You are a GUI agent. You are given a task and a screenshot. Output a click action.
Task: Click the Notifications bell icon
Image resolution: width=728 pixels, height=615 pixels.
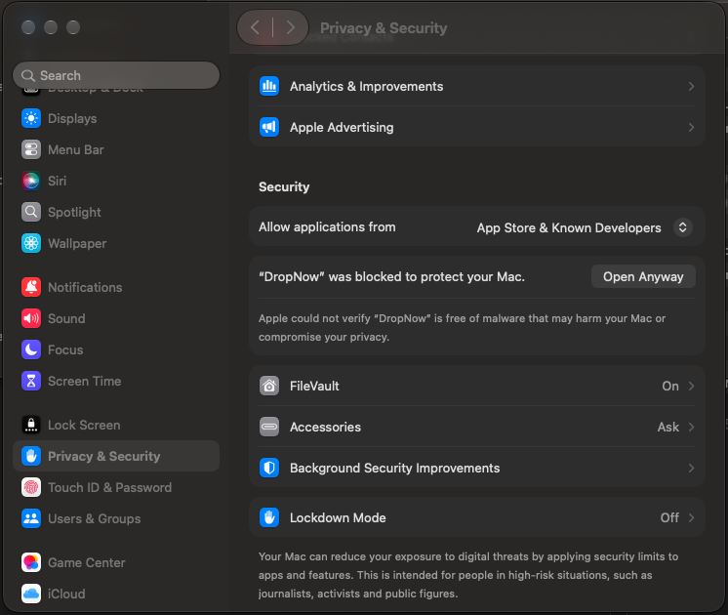tap(31, 287)
